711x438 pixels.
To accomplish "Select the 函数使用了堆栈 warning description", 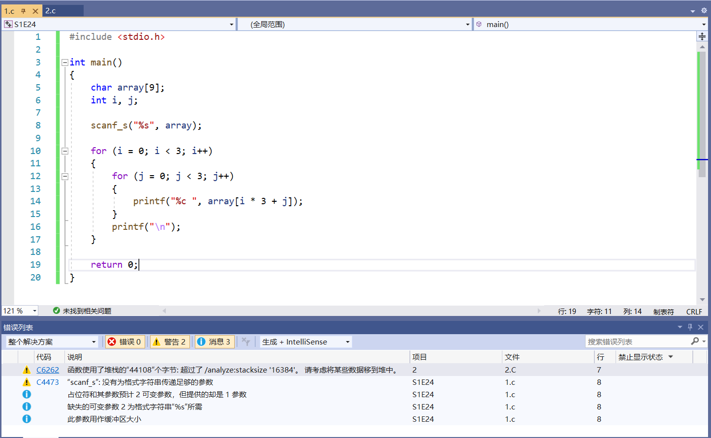I will (x=233, y=370).
